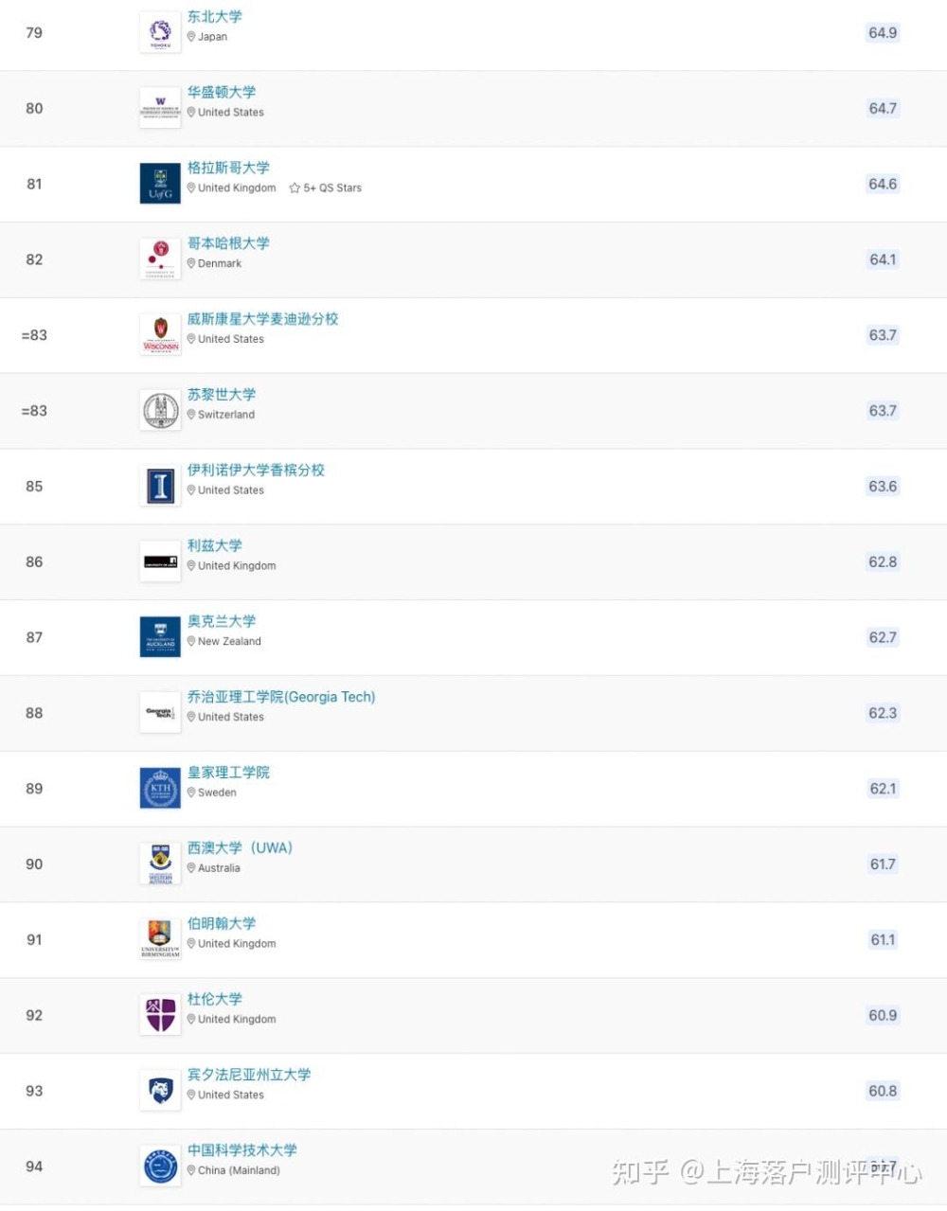Click the New Zealand location label
947x1211 pixels.
[x=229, y=641]
